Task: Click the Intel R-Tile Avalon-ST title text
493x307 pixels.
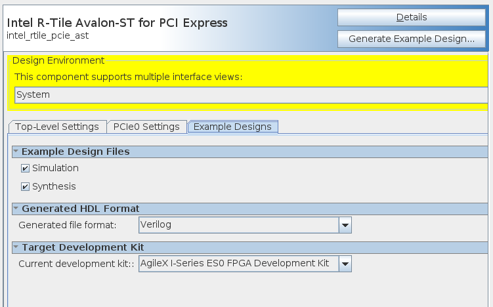Action: click(x=117, y=22)
